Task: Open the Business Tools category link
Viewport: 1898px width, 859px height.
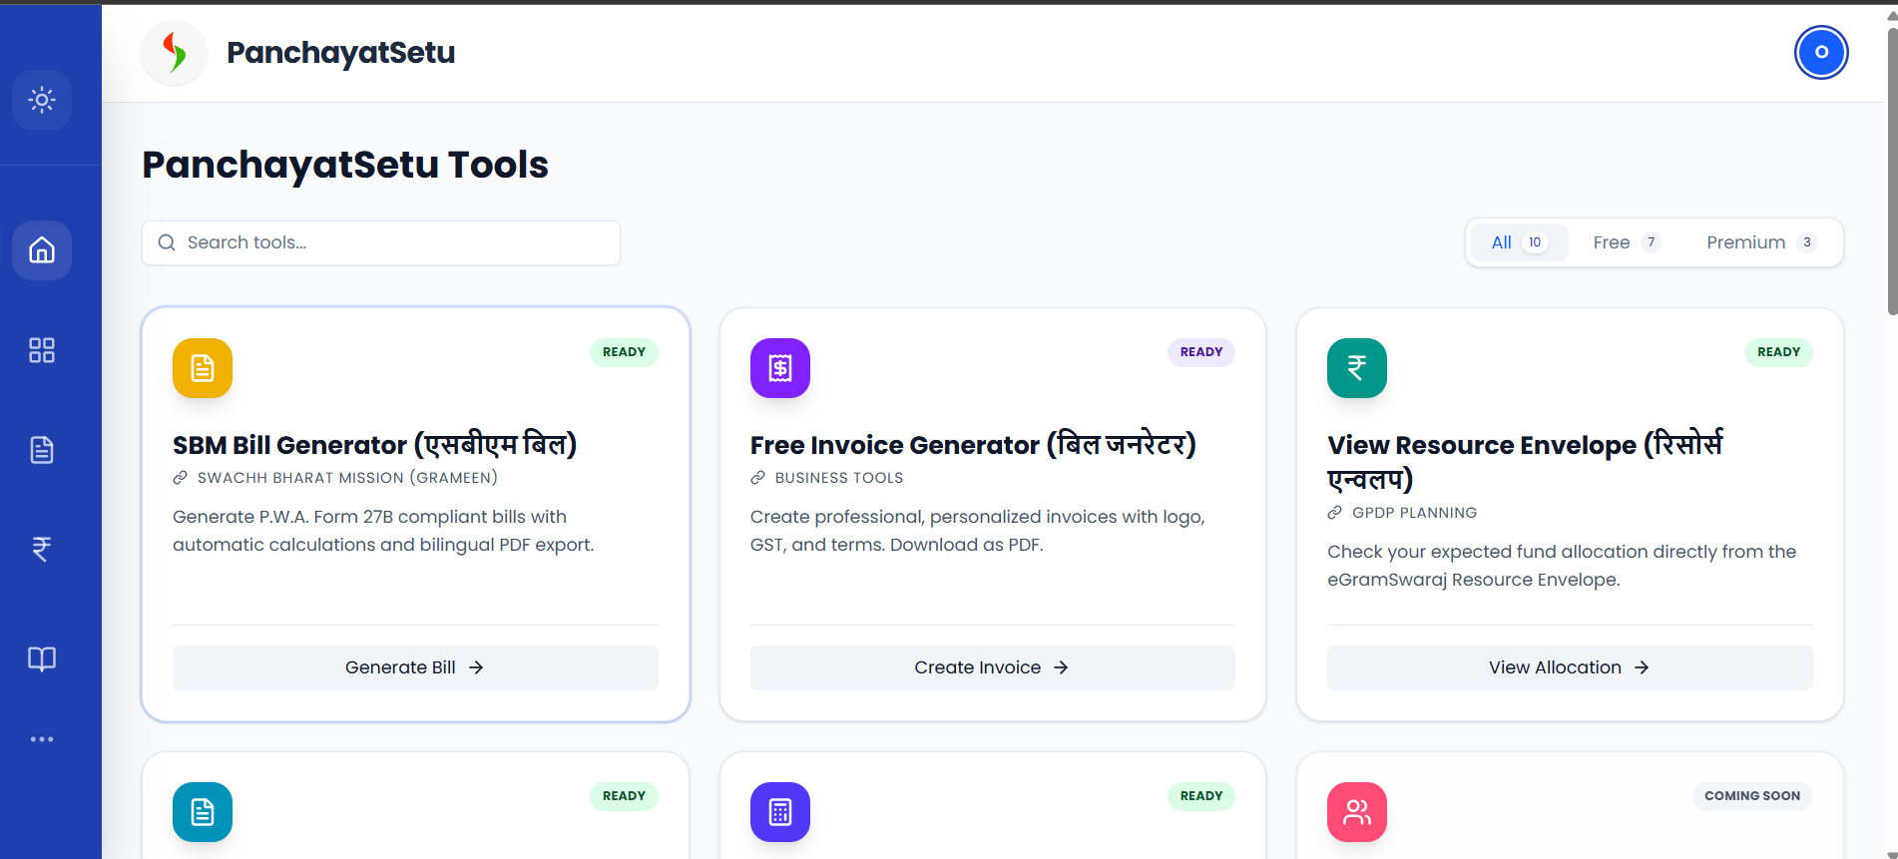Action: click(839, 477)
